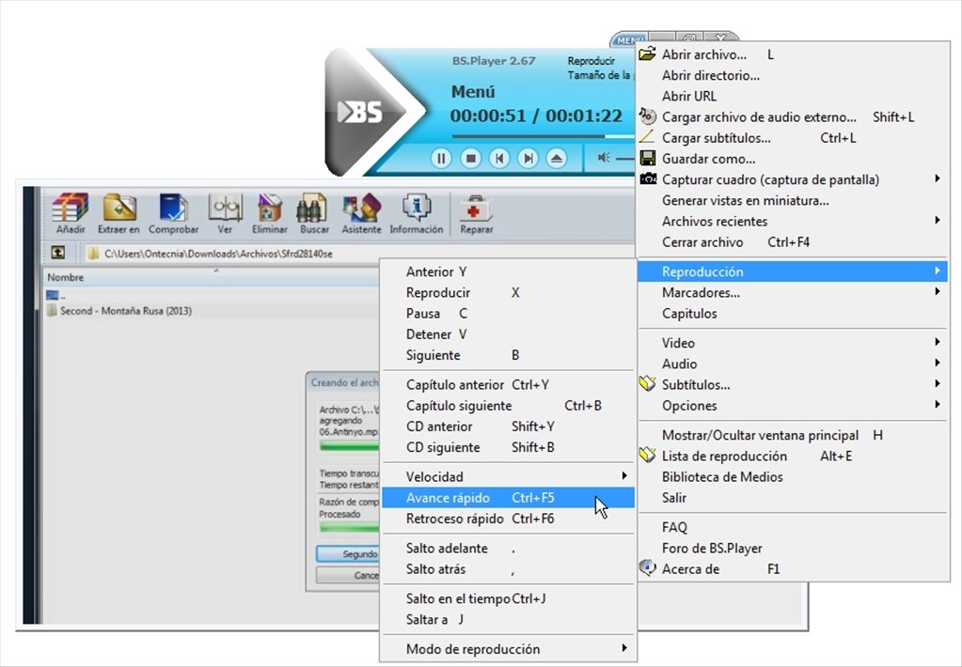Expand the Velocidad submenu arrow

pos(624,475)
